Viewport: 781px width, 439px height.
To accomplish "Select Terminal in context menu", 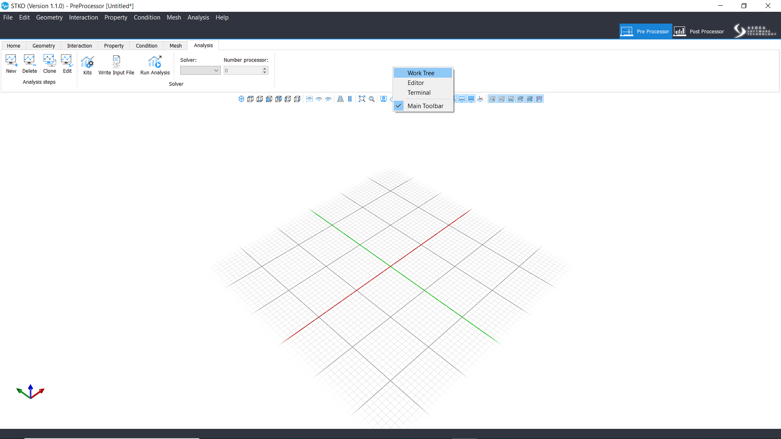I will [x=423, y=93].
